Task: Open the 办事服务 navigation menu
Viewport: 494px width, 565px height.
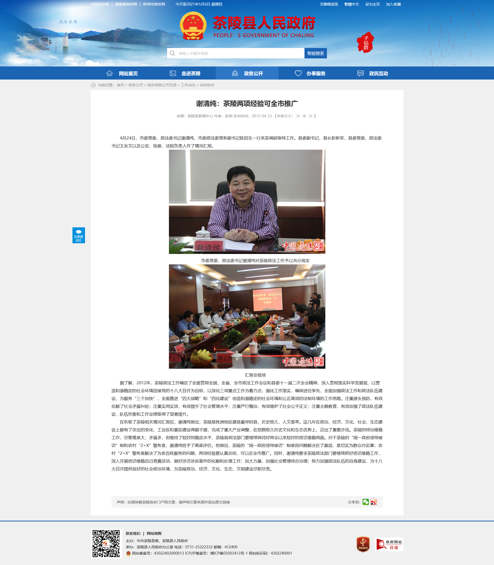Action: [310, 73]
